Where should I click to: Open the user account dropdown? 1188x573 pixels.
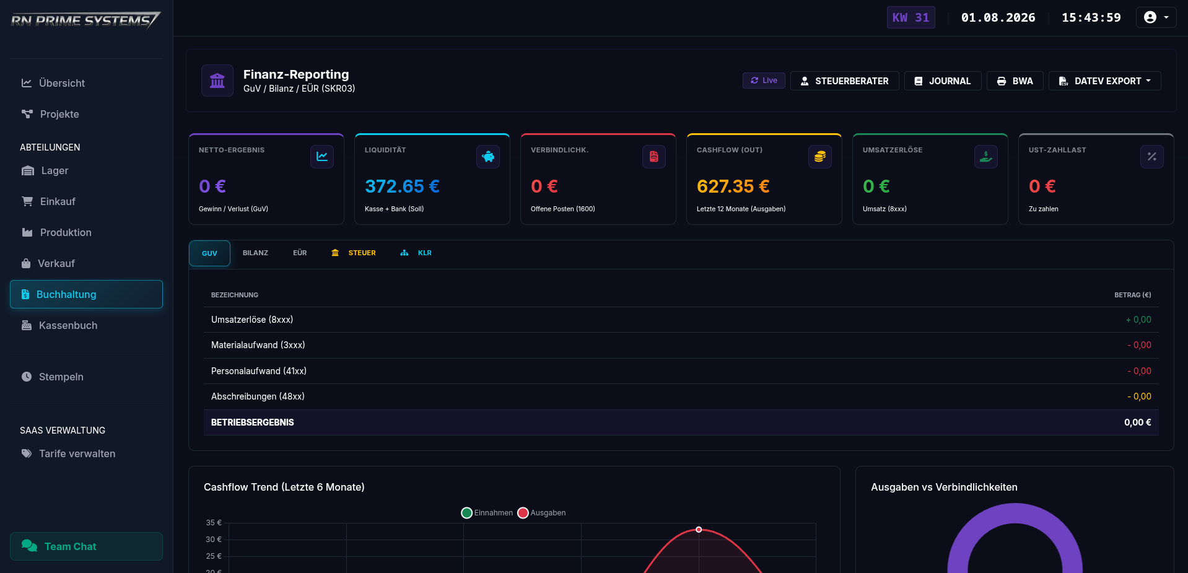click(1156, 17)
